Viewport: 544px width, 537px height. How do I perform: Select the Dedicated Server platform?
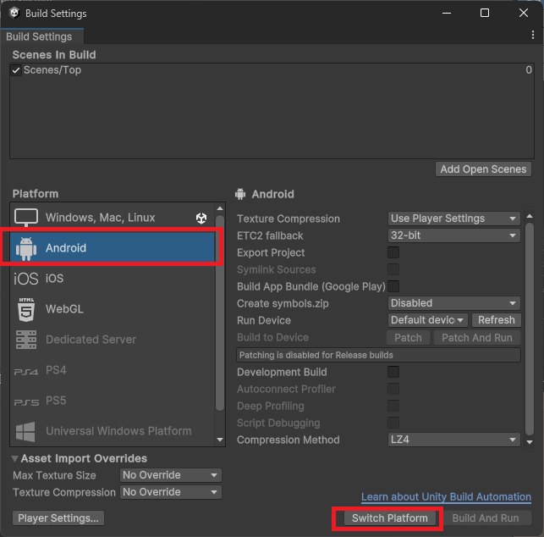113,340
